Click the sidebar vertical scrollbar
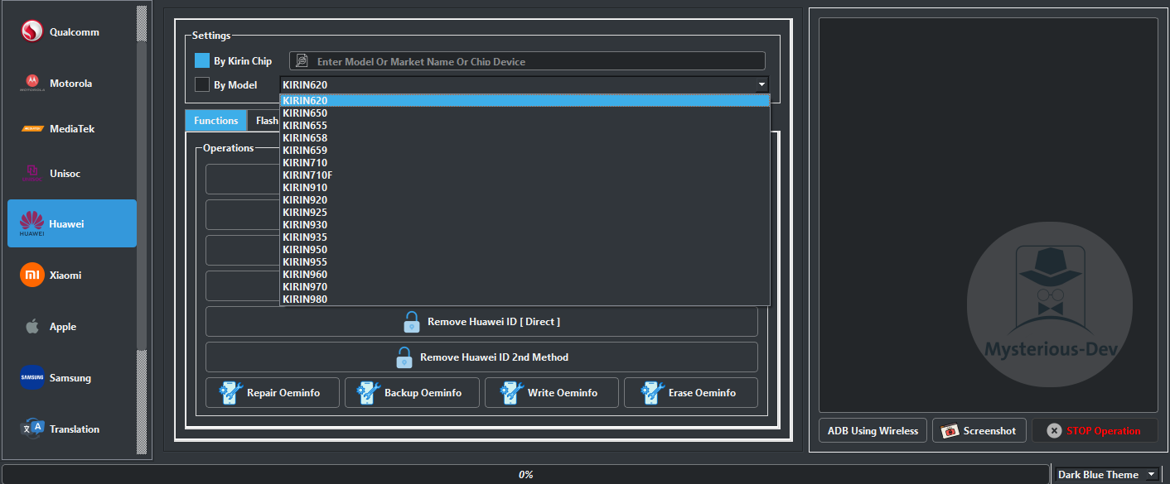1170x484 pixels. 142,230
